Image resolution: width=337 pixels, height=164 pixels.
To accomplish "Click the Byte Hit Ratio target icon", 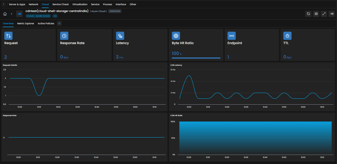I will click(176, 36).
